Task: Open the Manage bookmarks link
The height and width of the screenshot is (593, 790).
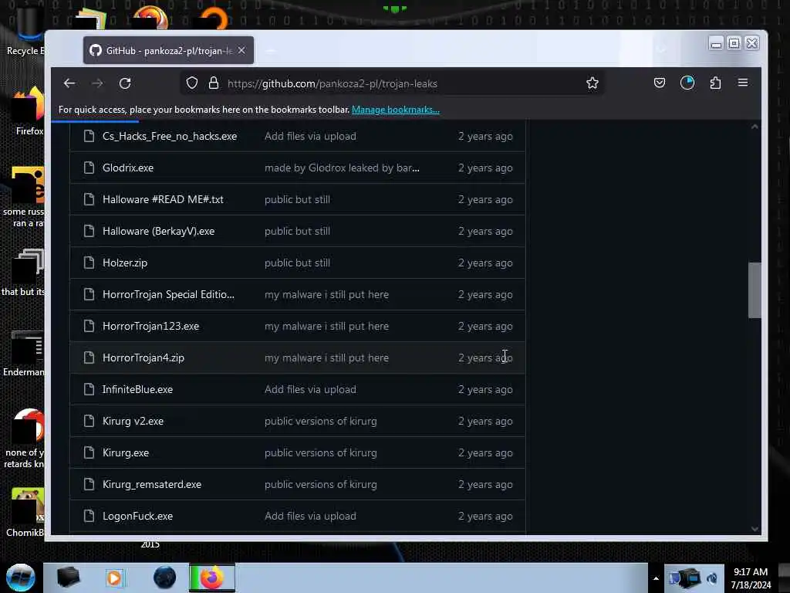Action: click(x=396, y=110)
